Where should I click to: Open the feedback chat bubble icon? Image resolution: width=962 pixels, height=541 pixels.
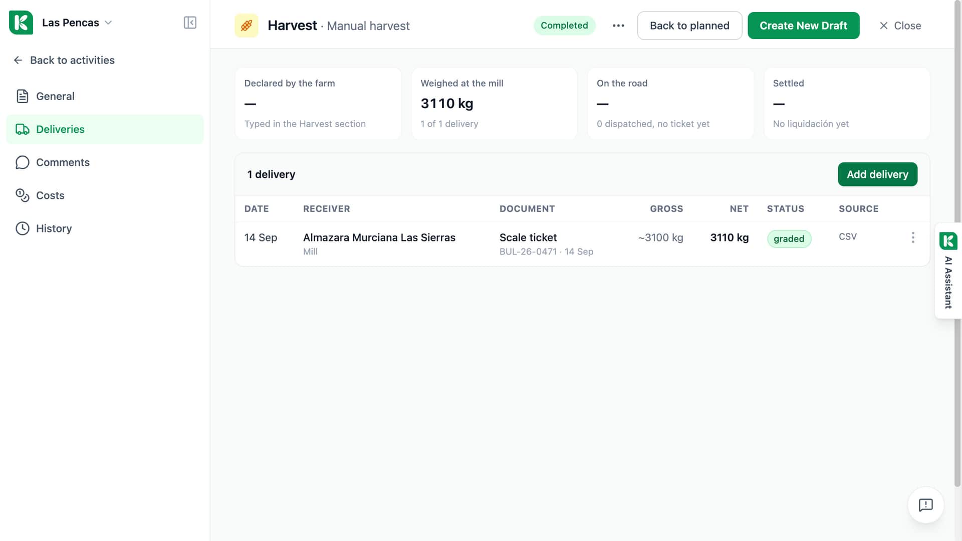pyautogui.click(x=925, y=505)
